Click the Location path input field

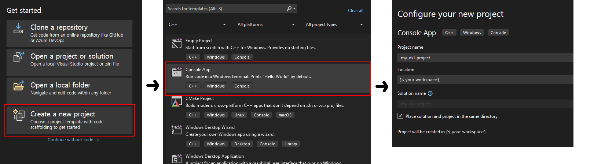click(485, 80)
